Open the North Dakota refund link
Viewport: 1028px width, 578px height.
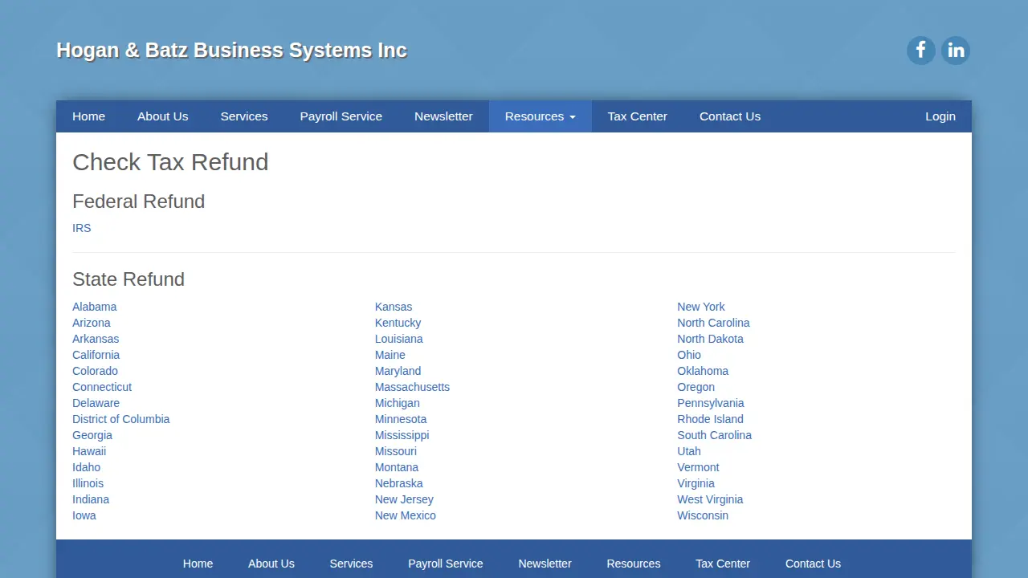(711, 339)
